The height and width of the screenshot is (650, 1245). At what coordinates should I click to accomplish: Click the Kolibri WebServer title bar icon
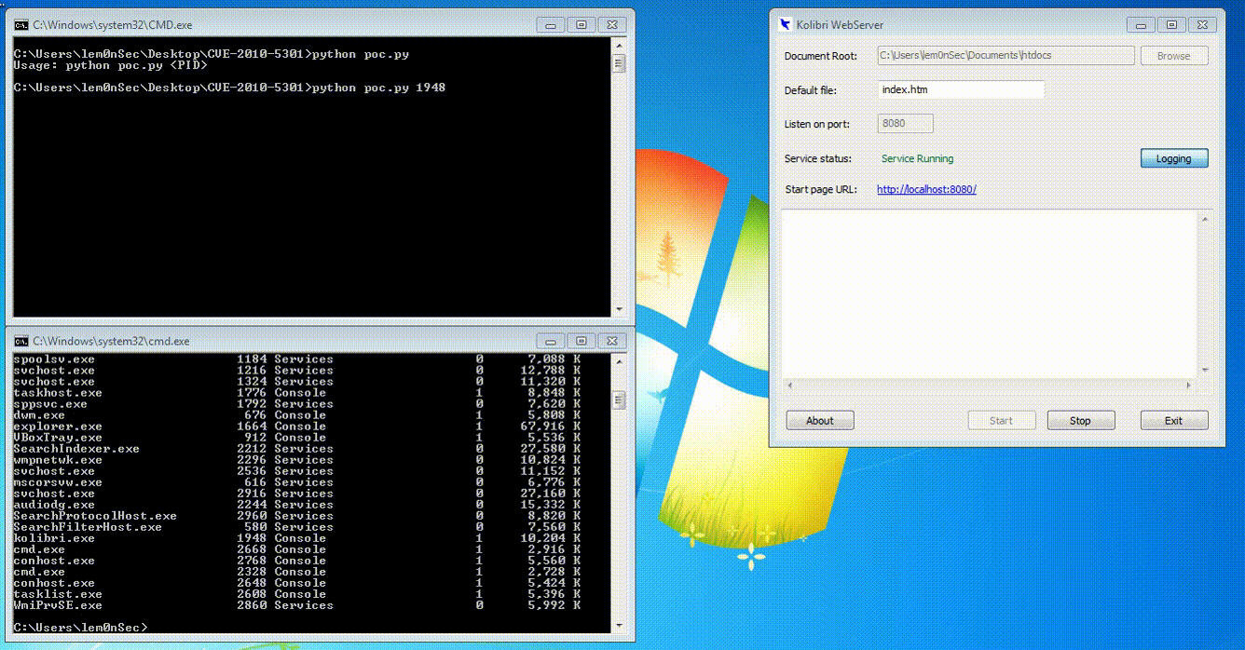785,25
